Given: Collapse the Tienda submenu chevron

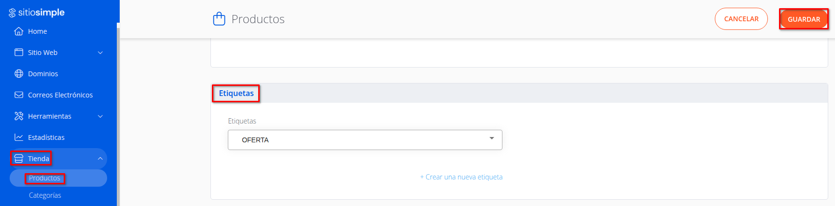Looking at the screenshot, I should pyautogui.click(x=100, y=158).
